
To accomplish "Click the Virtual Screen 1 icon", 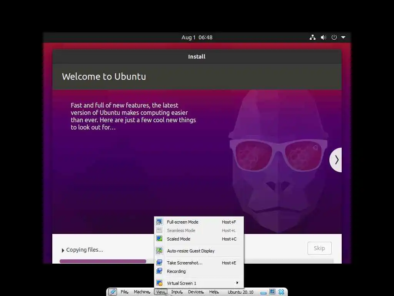I will (x=159, y=283).
